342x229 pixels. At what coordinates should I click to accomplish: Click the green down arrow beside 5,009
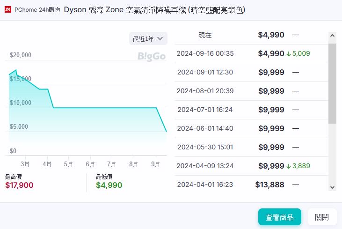point(289,54)
